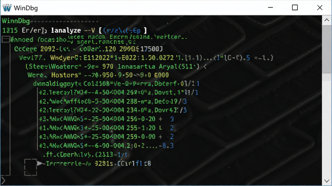Select the row ending with '-8.3'
The image size is (332, 186).
(x=106, y=146)
